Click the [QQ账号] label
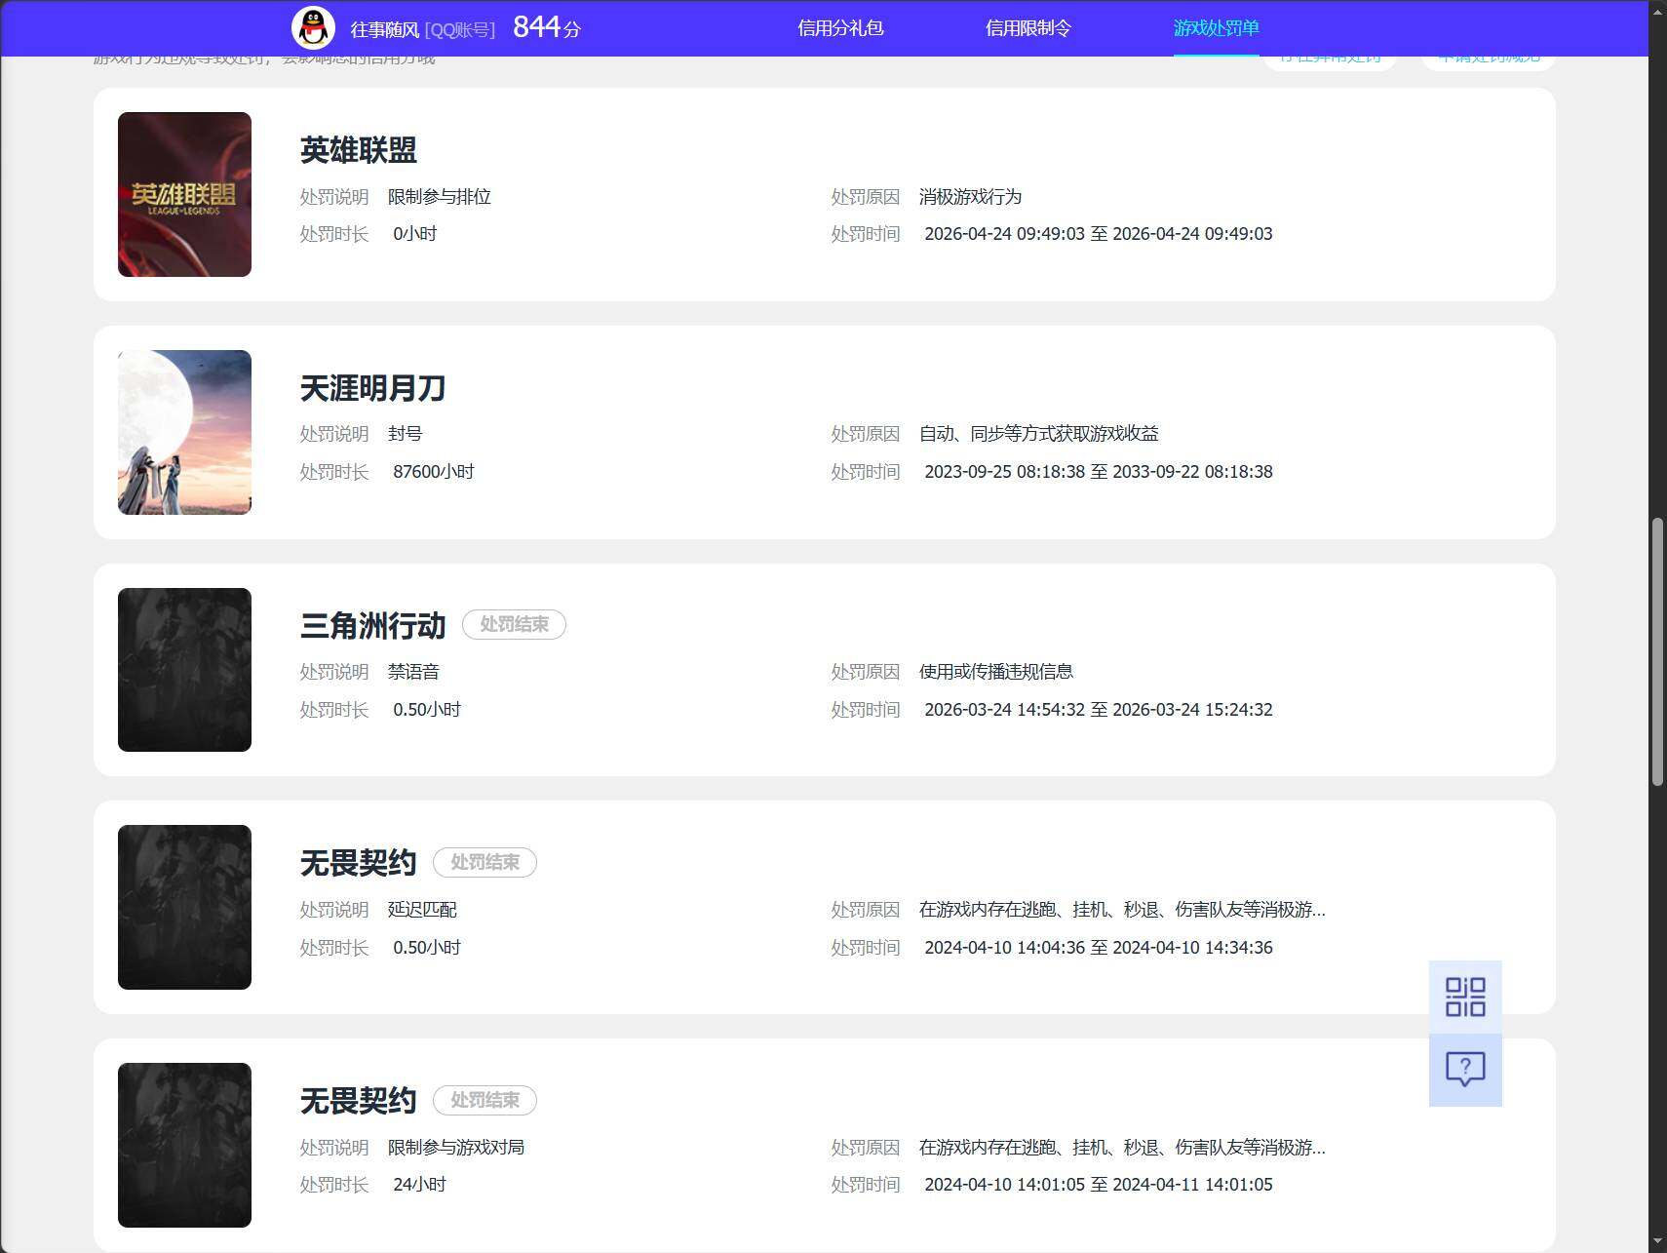This screenshot has height=1253, width=1667. (x=460, y=29)
